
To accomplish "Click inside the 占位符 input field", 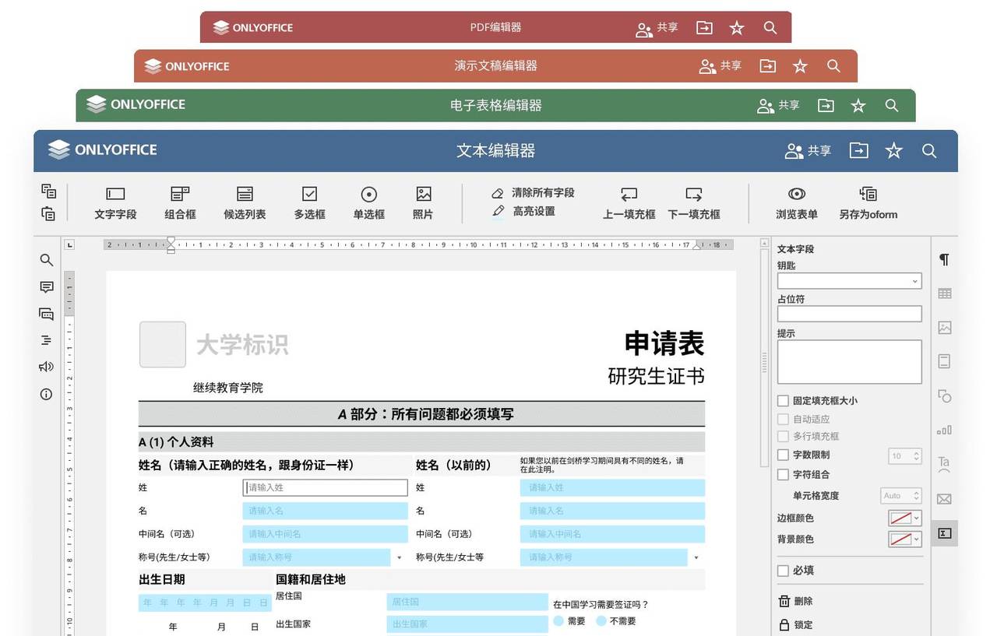I will (x=849, y=314).
